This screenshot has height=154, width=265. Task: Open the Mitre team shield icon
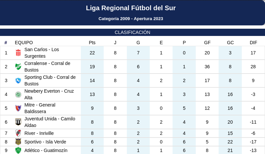click(18, 108)
